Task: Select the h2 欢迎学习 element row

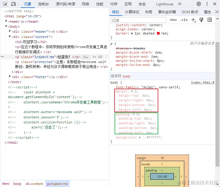Action: coord(31,42)
